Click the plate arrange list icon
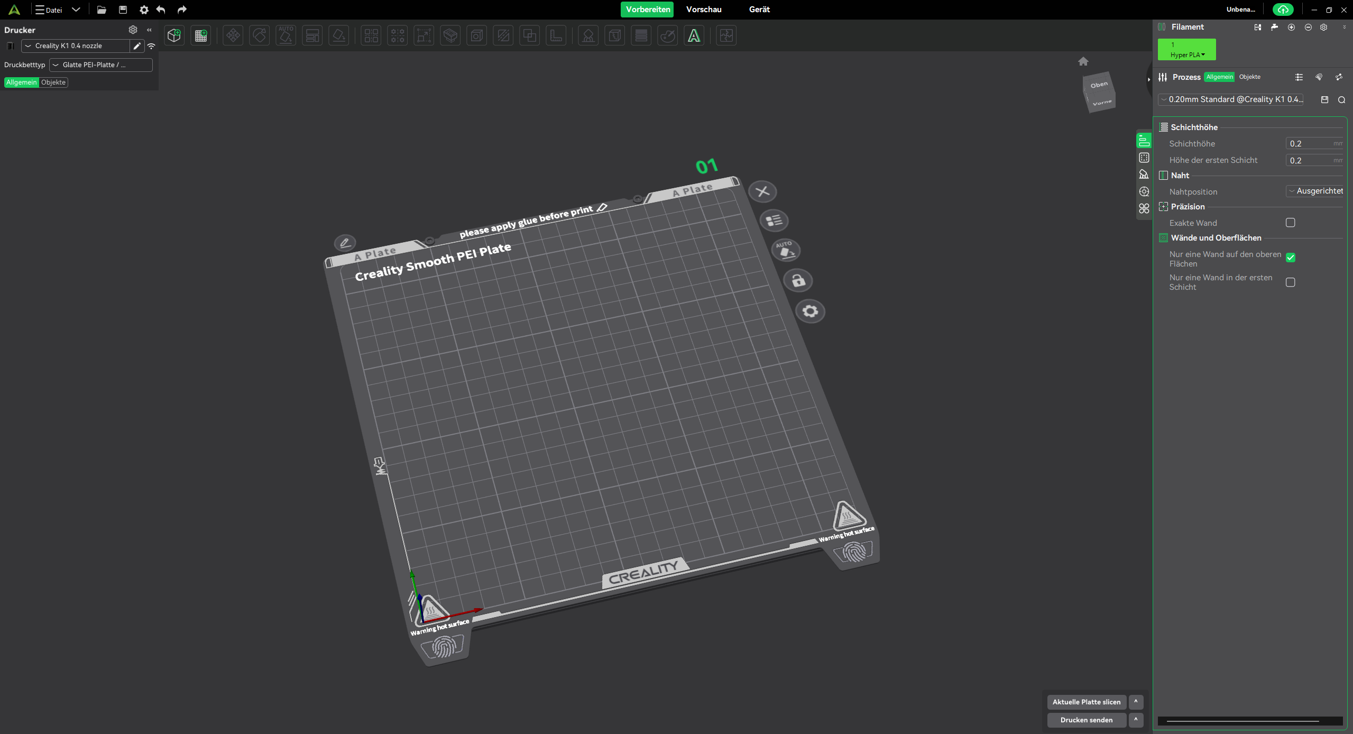 pyautogui.click(x=774, y=221)
